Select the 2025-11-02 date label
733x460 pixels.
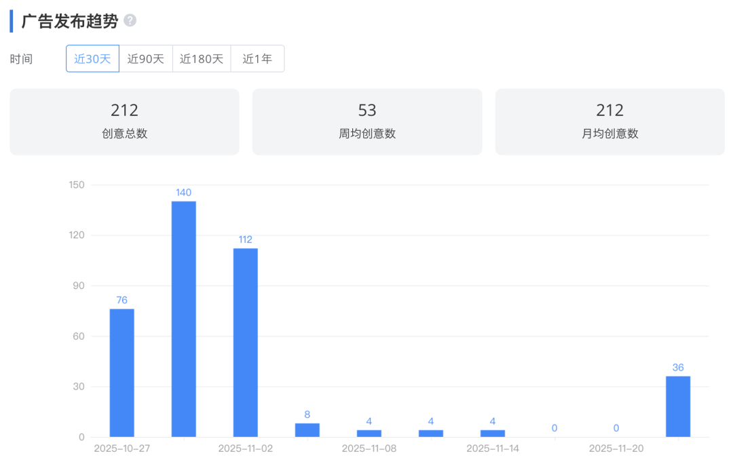click(x=244, y=448)
